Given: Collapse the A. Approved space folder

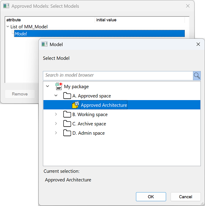Looking at the screenshot, I should [x=56, y=96].
